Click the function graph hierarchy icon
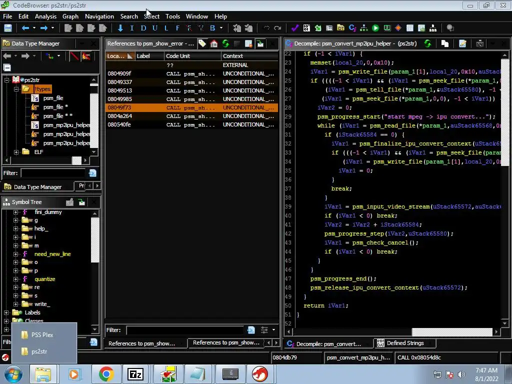This screenshot has height=384, width=512. [364, 28]
